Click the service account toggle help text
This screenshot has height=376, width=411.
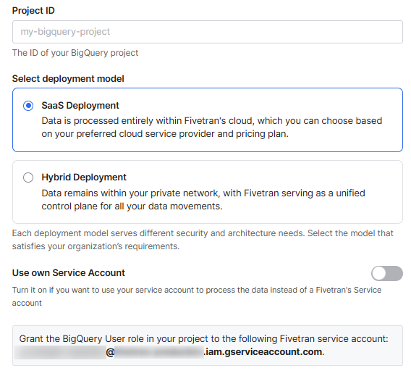(x=197, y=296)
